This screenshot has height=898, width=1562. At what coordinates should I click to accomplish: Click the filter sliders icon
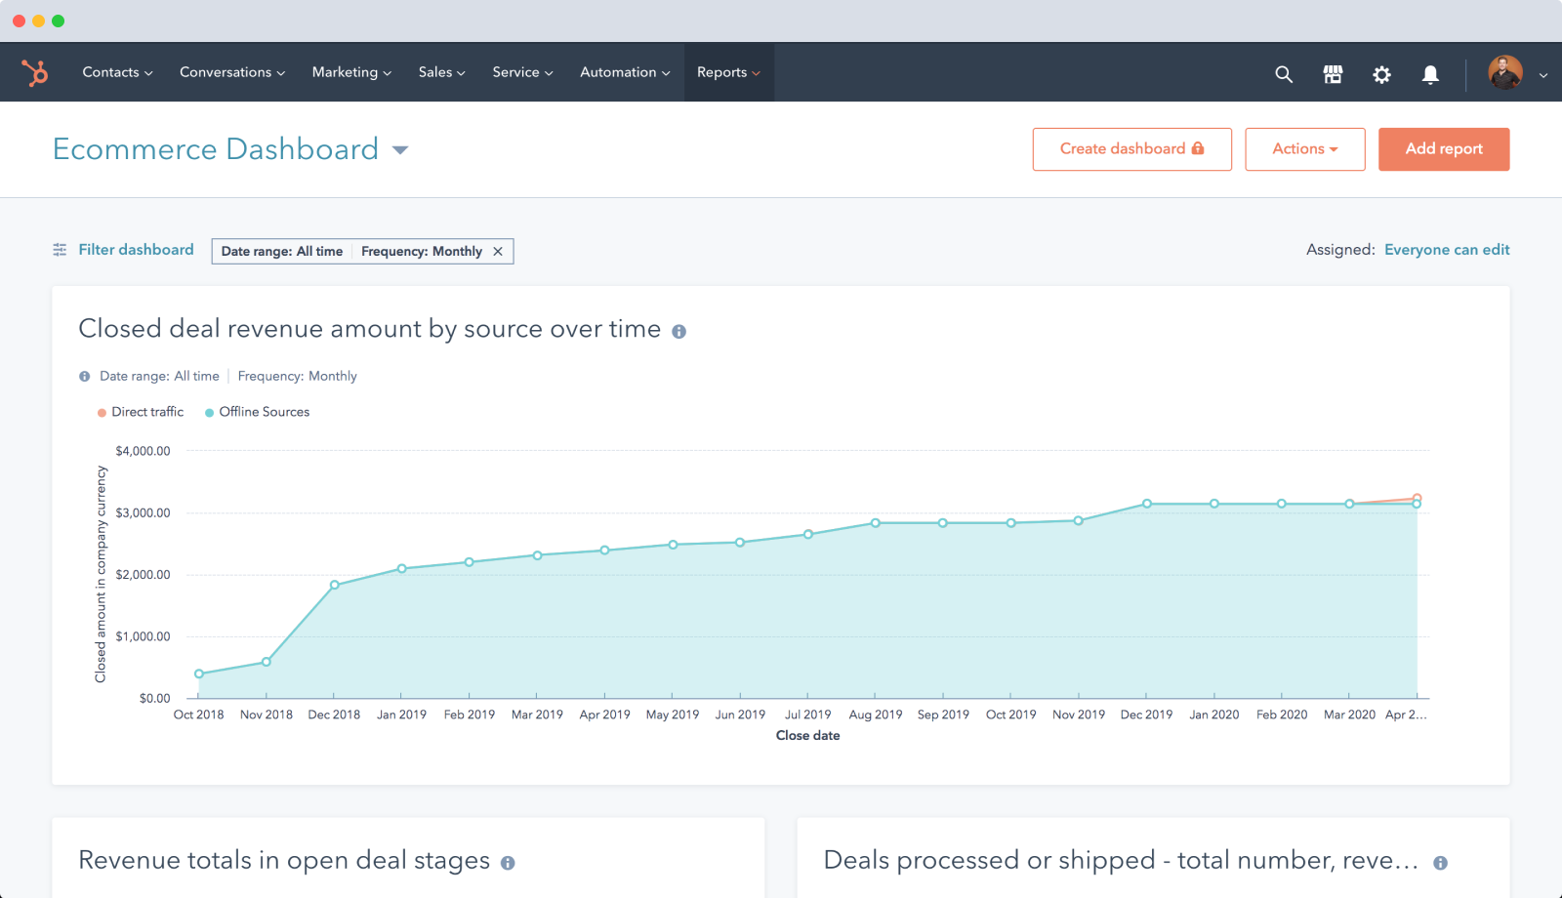tap(60, 250)
